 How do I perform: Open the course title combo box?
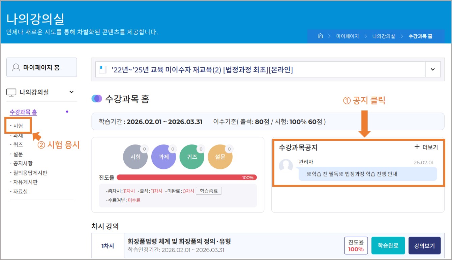click(260, 69)
